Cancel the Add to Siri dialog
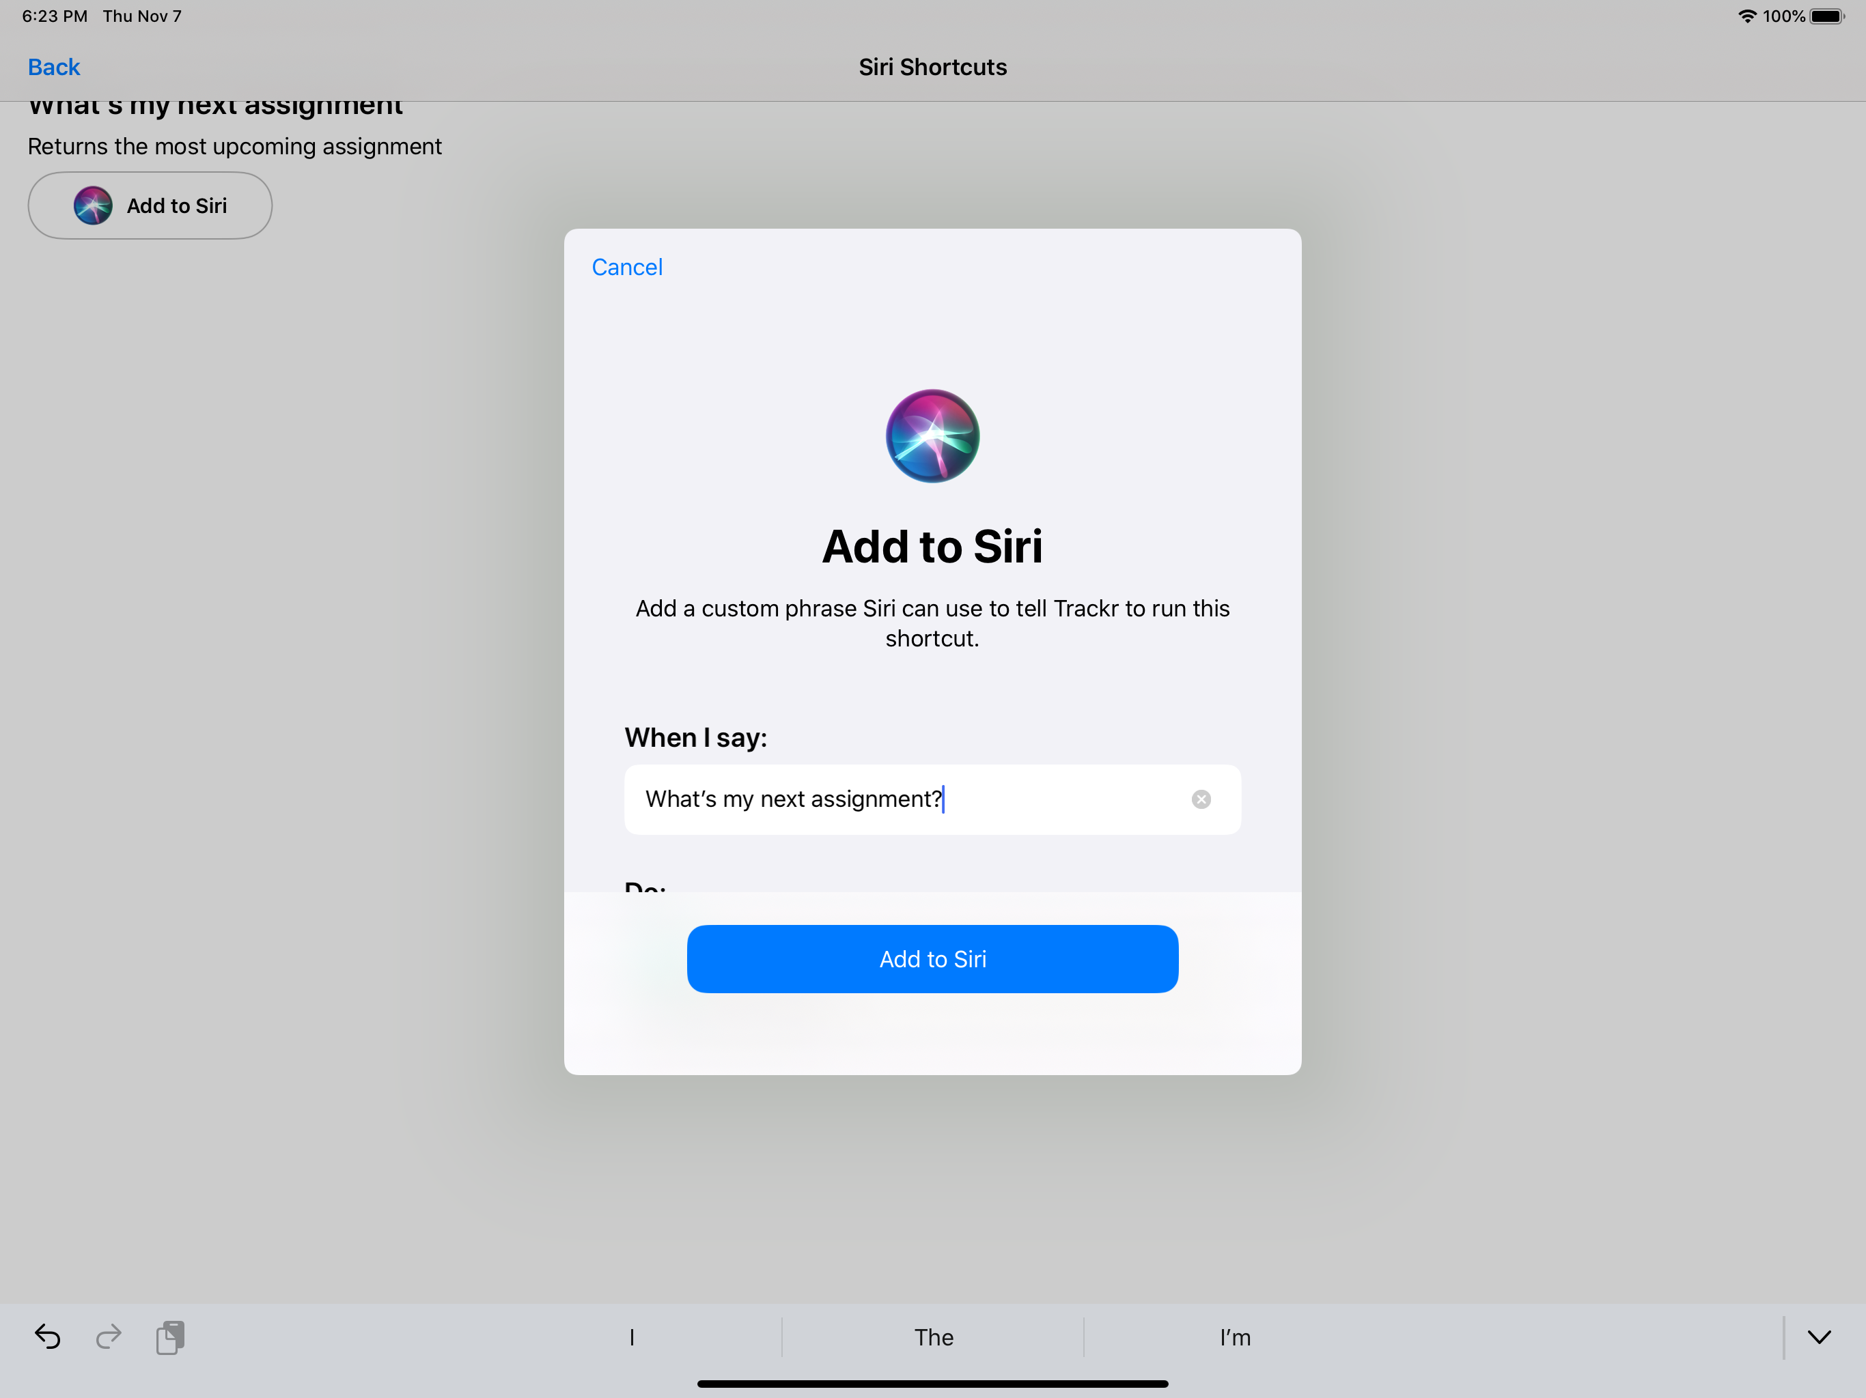The height and width of the screenshot is (1398, 1866). [627, 268]
